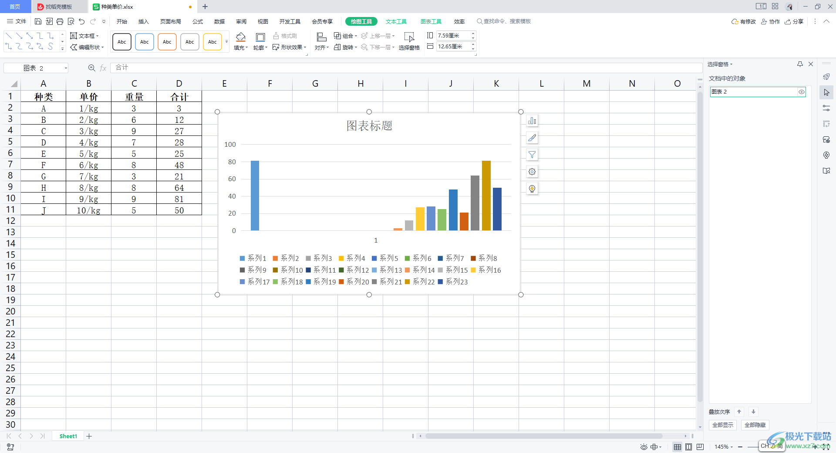836x453 pixels.
Task: Move object down in stacking order
Action: pyautogui.click(x=753, y=412)
